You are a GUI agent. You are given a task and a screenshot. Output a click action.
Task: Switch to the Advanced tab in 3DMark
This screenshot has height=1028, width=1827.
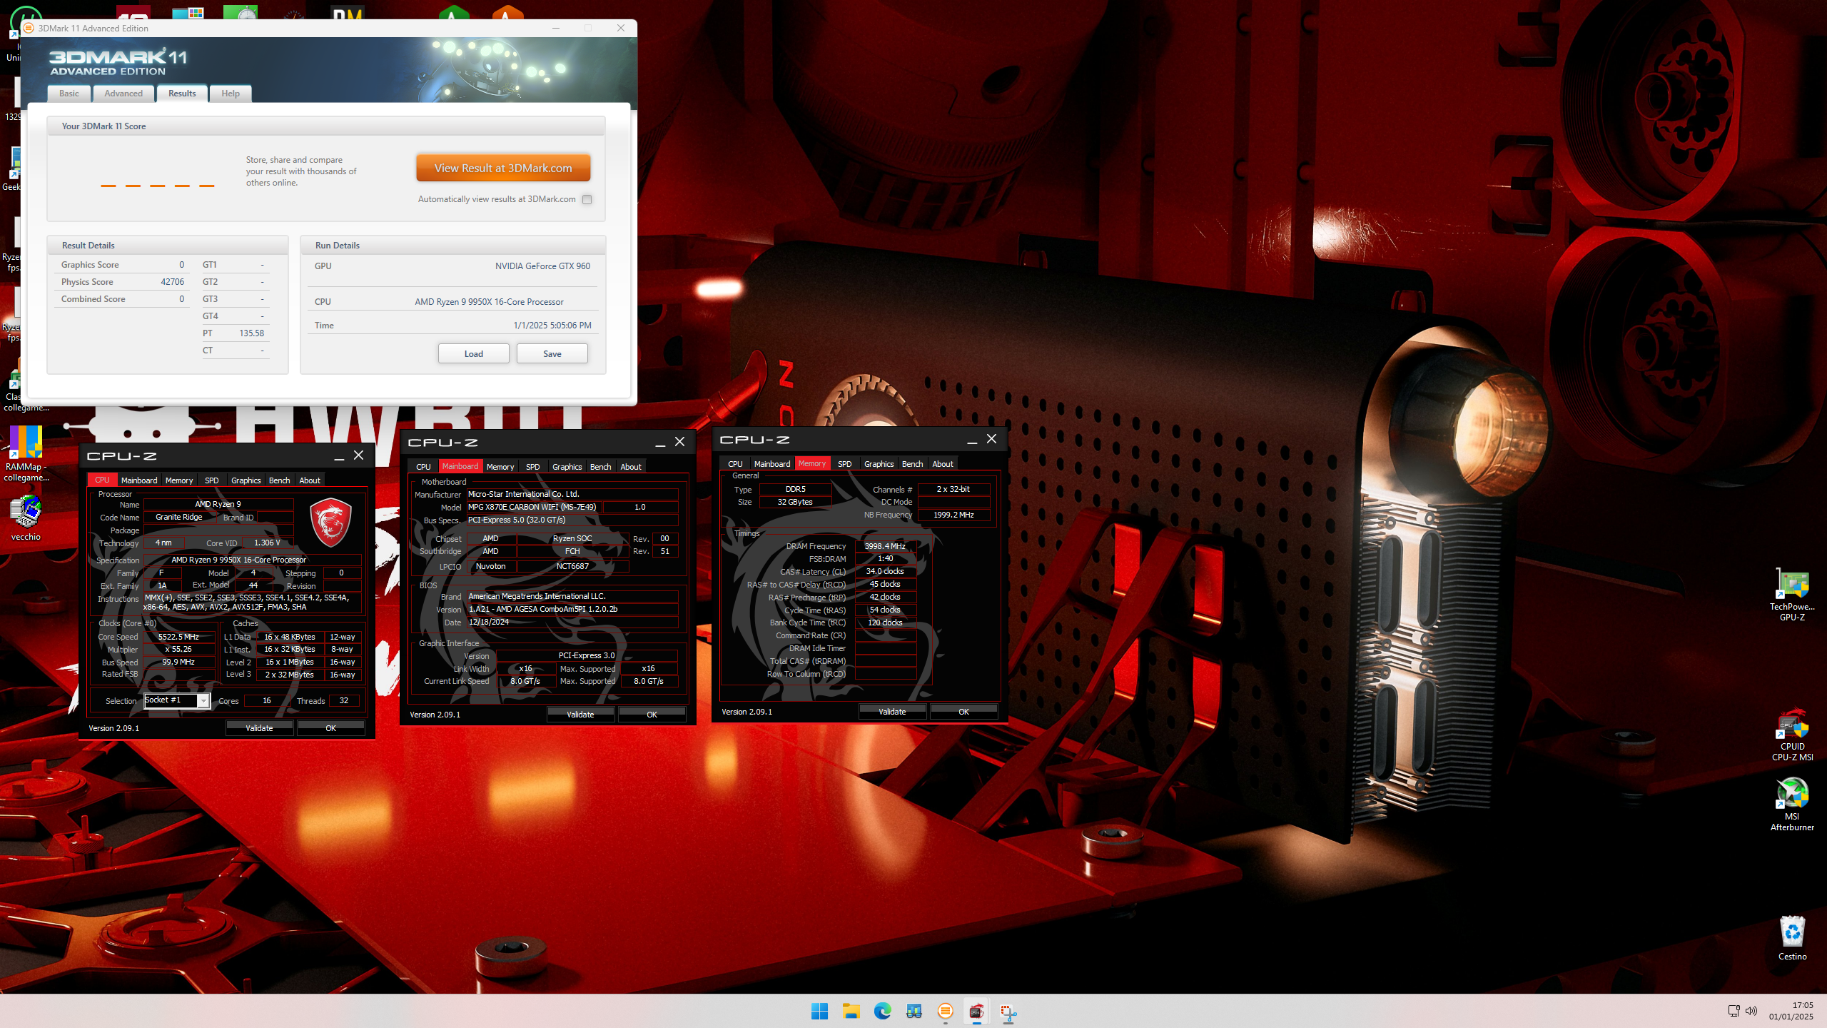(123, 94)
